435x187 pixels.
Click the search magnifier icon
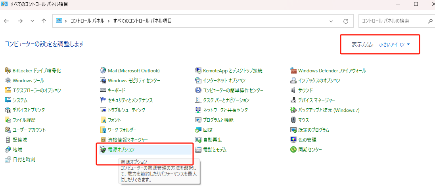click(x=430, y=21)
